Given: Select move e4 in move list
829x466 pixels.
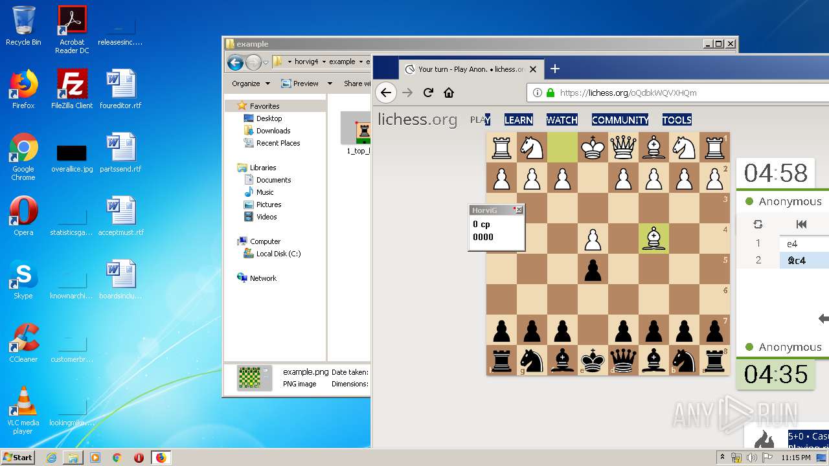Looking at the screenshot, I should pos(804,243).
